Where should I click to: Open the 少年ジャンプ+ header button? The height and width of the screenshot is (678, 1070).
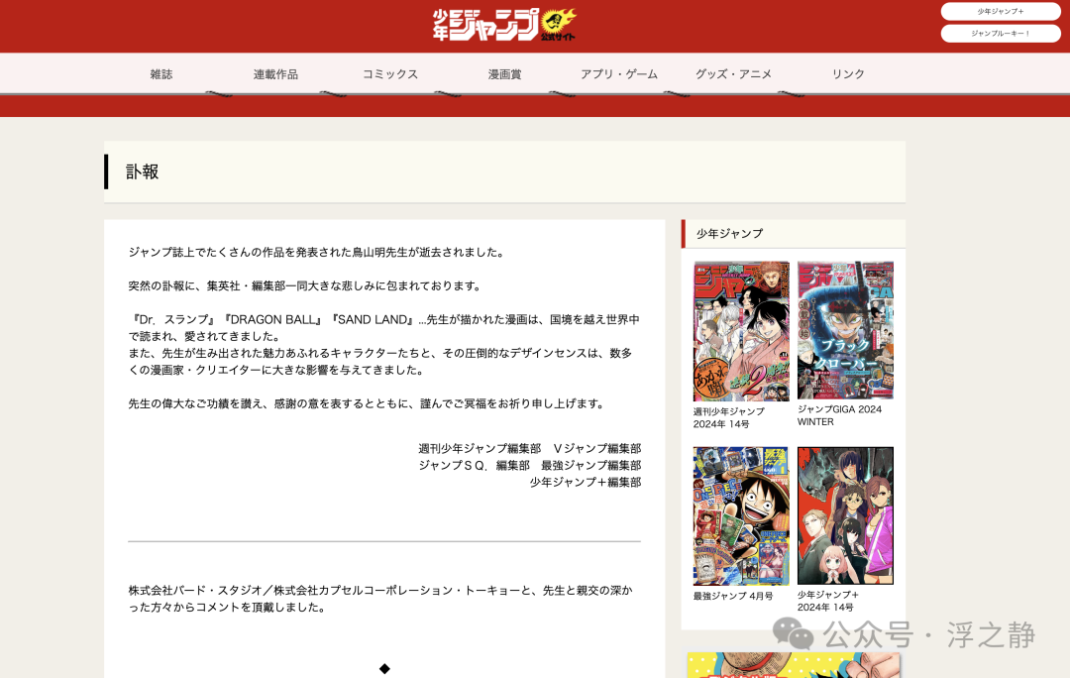click(1001, 11)
